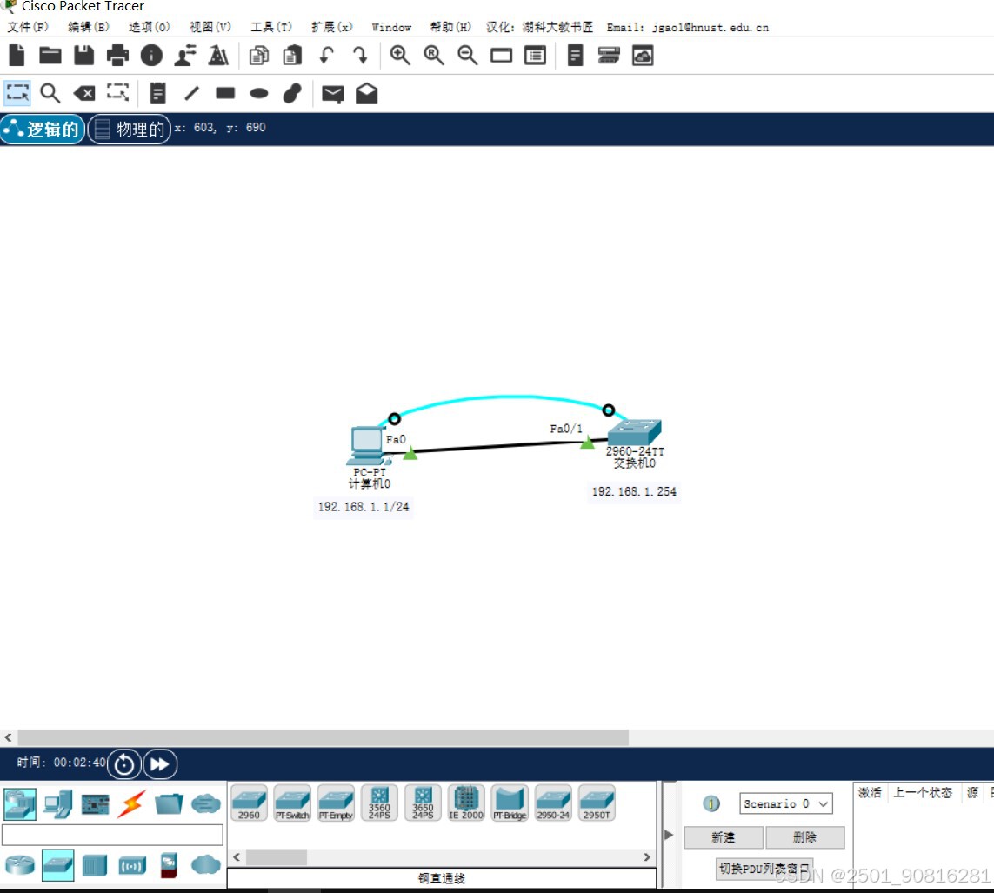The width and height of the screenshot is (994, 893).
Task: Select the 2960-24TT 交换机0 switch
Action: pos(634,432)
